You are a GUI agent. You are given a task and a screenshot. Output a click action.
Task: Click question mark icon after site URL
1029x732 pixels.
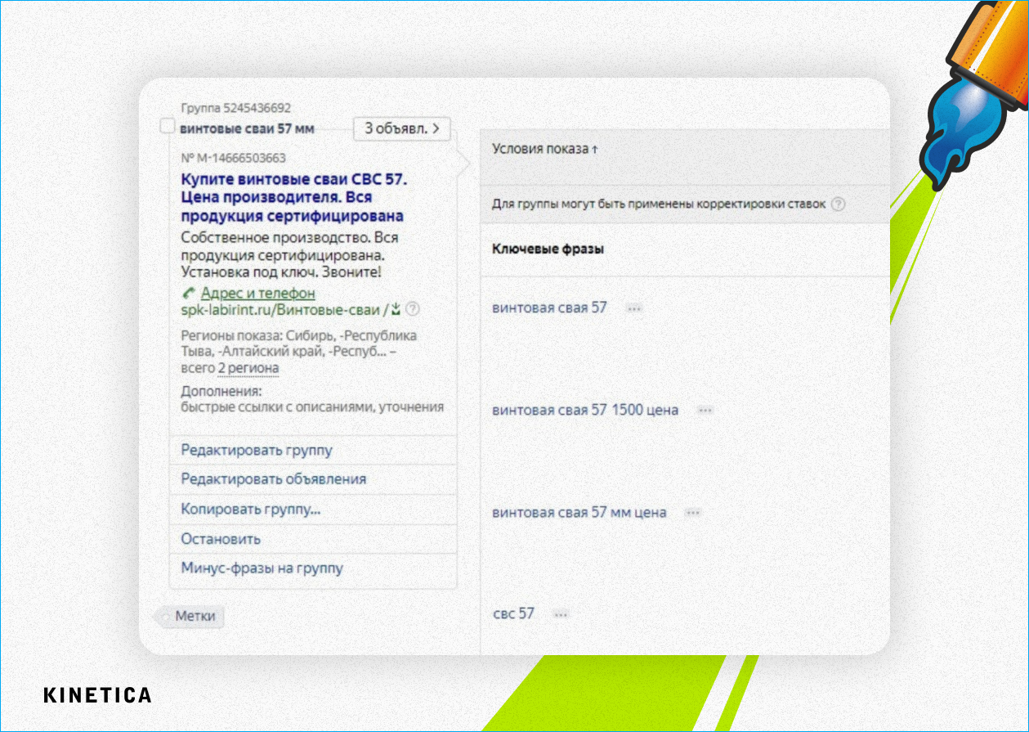coord(413,309)
